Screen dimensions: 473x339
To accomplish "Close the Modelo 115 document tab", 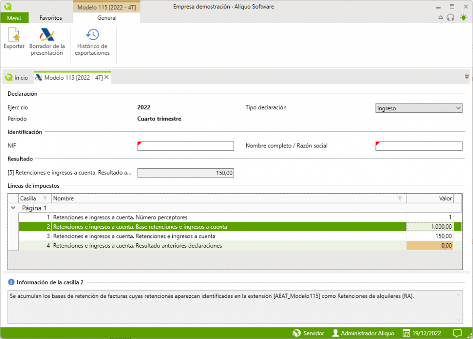I will [x=107, y=77].
